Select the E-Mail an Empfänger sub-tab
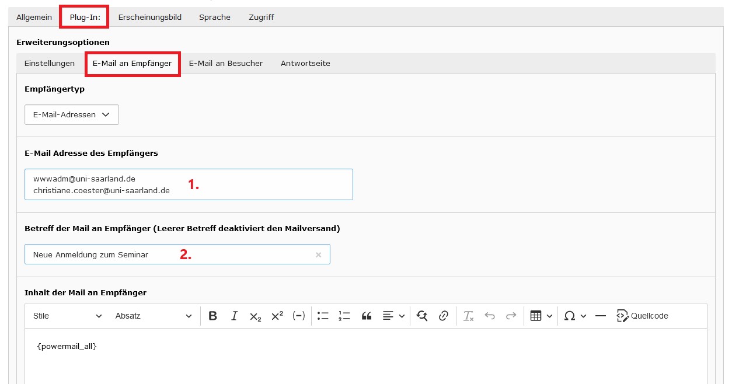Screen dimensions: 732x384 [x=132, y=63]
